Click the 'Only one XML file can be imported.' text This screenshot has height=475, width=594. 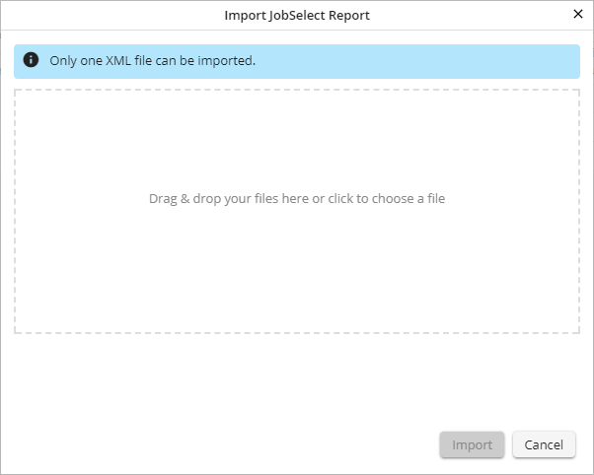pyautogui.click(x=153, y=60)
